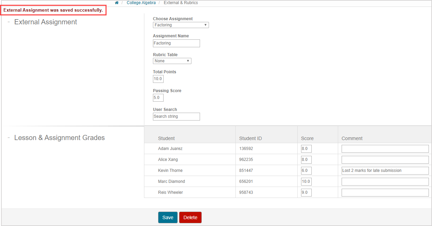Edit Kevin Thorne's late submission comment
The height and width of the screenshot is (226, 432).
point(385,171)
